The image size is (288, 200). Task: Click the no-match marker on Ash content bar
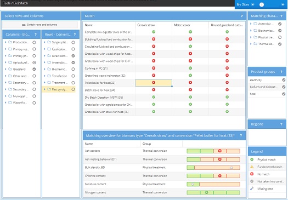coord(219,151)
